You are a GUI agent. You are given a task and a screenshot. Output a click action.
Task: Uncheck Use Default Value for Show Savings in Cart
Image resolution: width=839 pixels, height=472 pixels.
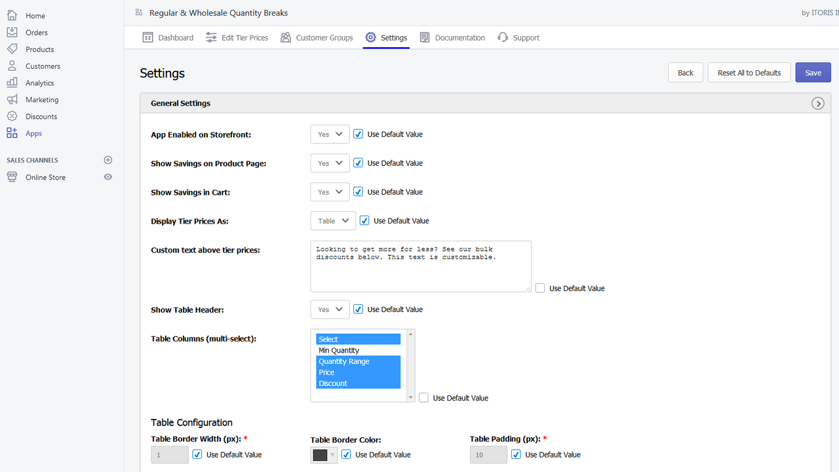pyautogui.click(x=358, y=191)
